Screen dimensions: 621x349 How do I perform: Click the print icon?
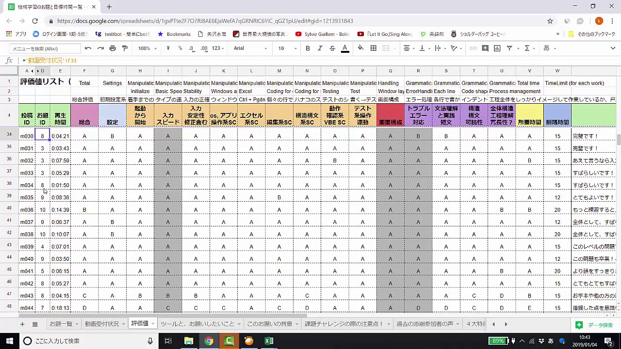click(113, 48)
